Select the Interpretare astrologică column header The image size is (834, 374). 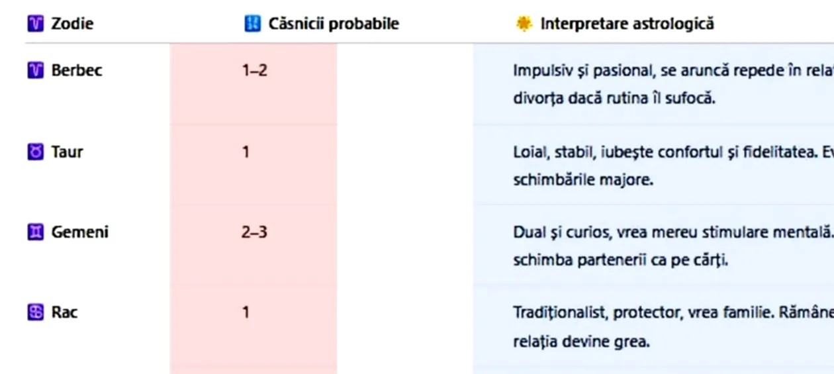pos(627,24)
